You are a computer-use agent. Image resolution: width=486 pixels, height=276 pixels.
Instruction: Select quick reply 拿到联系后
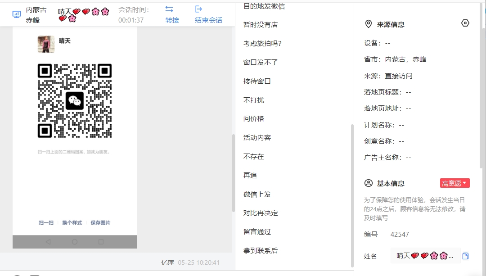(261, 251)
